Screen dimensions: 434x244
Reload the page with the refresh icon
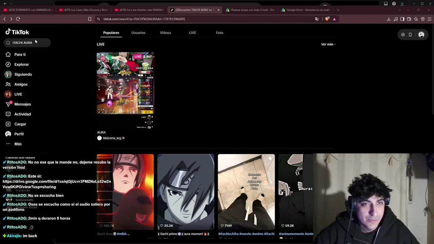(x=18, y=19)
